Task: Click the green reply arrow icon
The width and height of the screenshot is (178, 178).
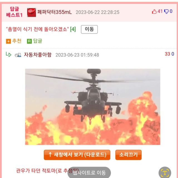Action: click(9, 55)
